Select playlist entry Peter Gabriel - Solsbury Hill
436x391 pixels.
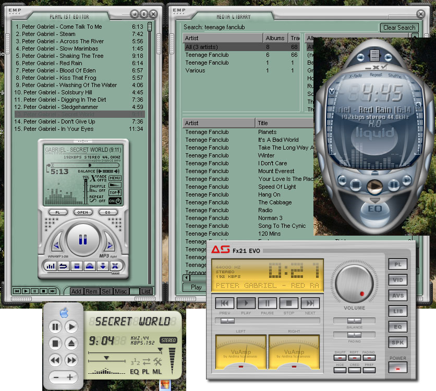(79, 92)
